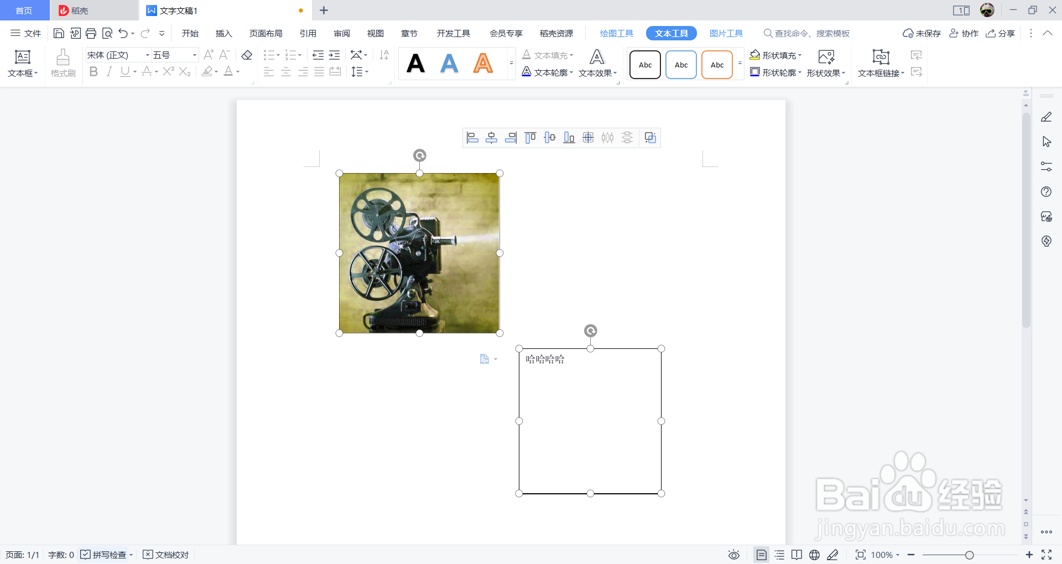The width and height of the screenshot is (1062, 564).
Task: Open the 页面布局 ribbon tab
Action: click(265, 34)
